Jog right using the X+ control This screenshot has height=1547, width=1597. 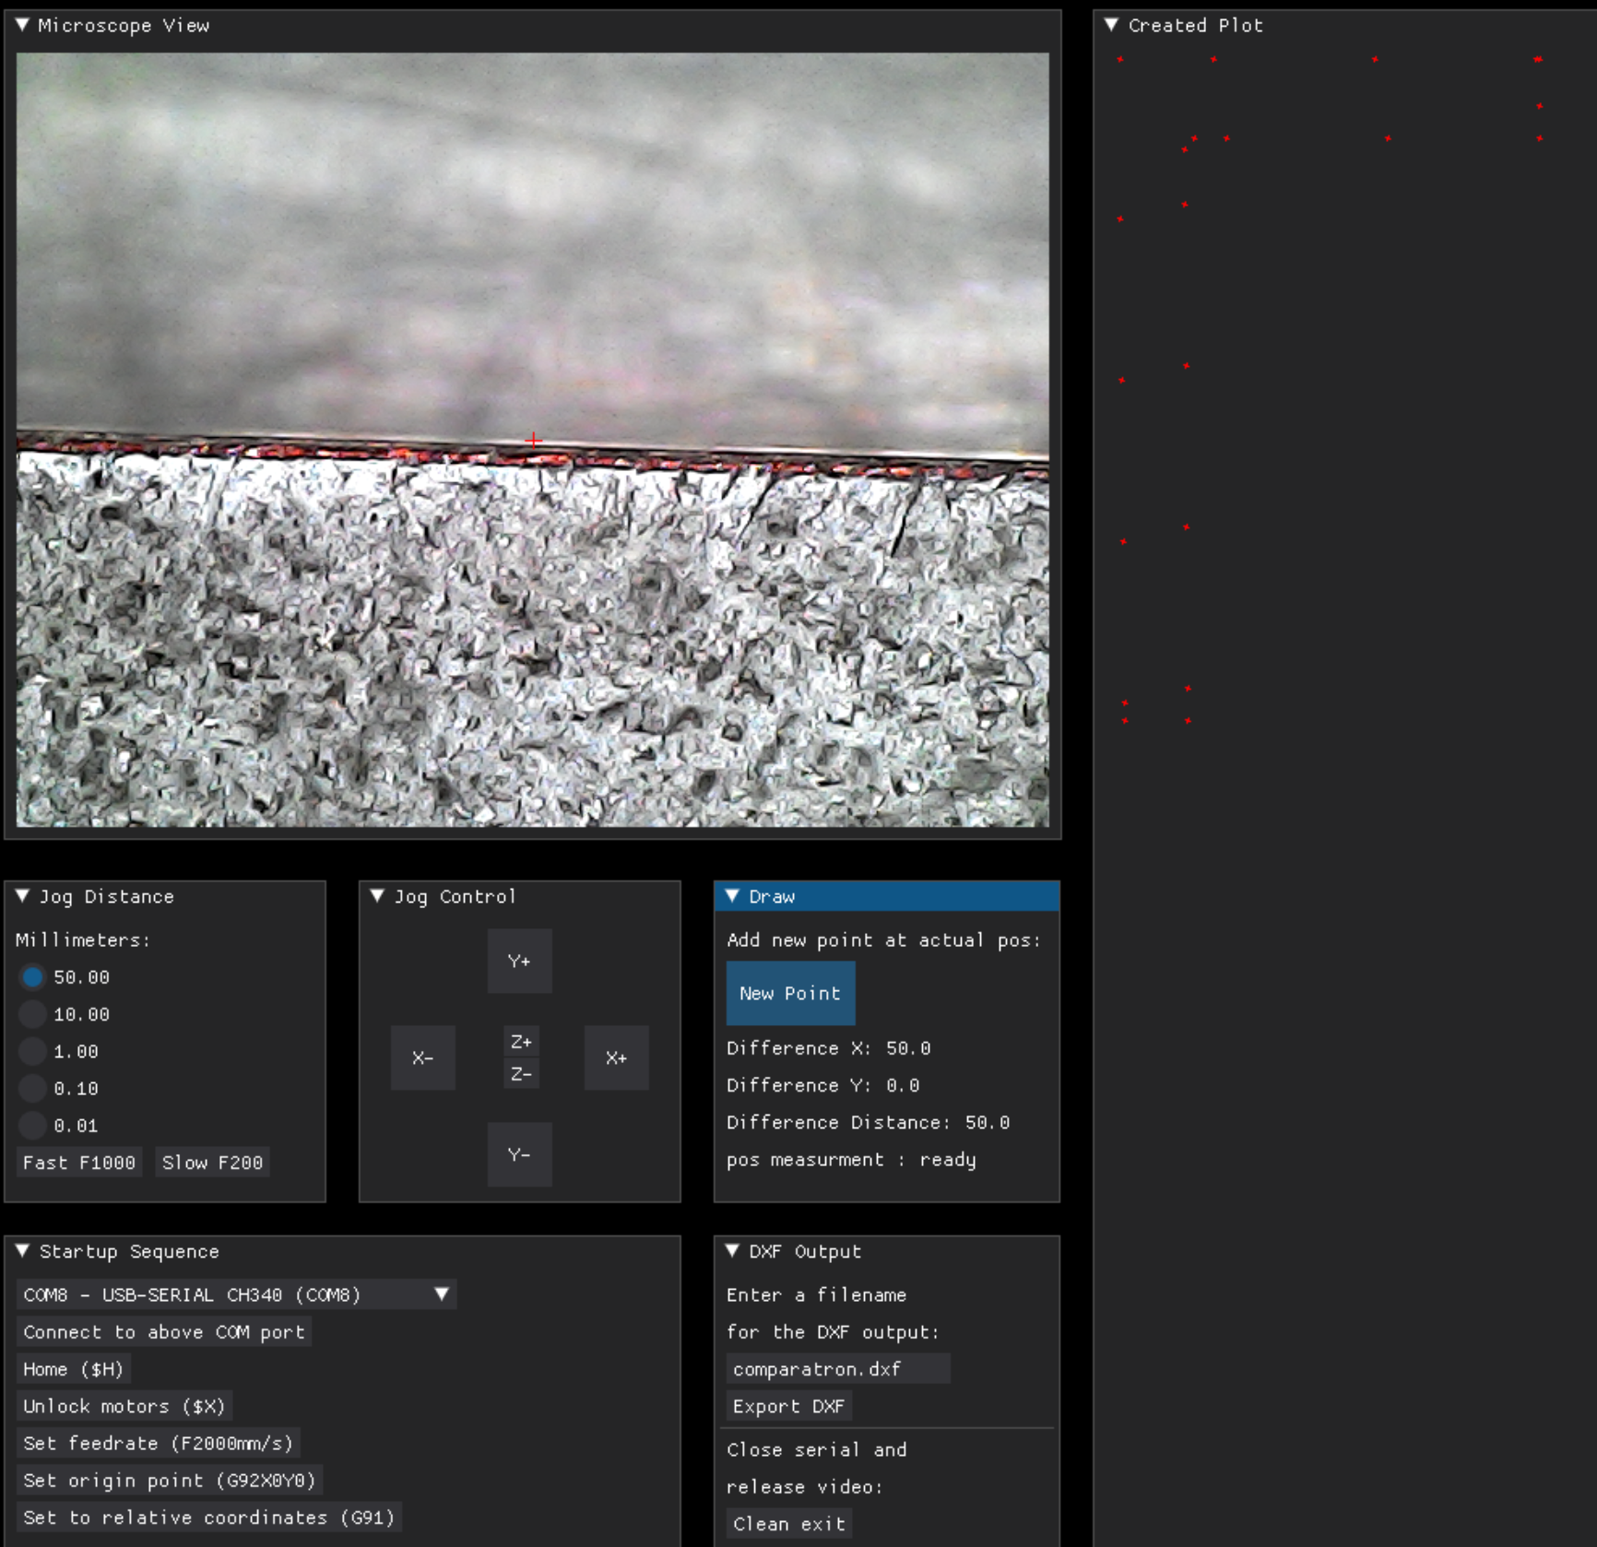(x=616, y=1057)
